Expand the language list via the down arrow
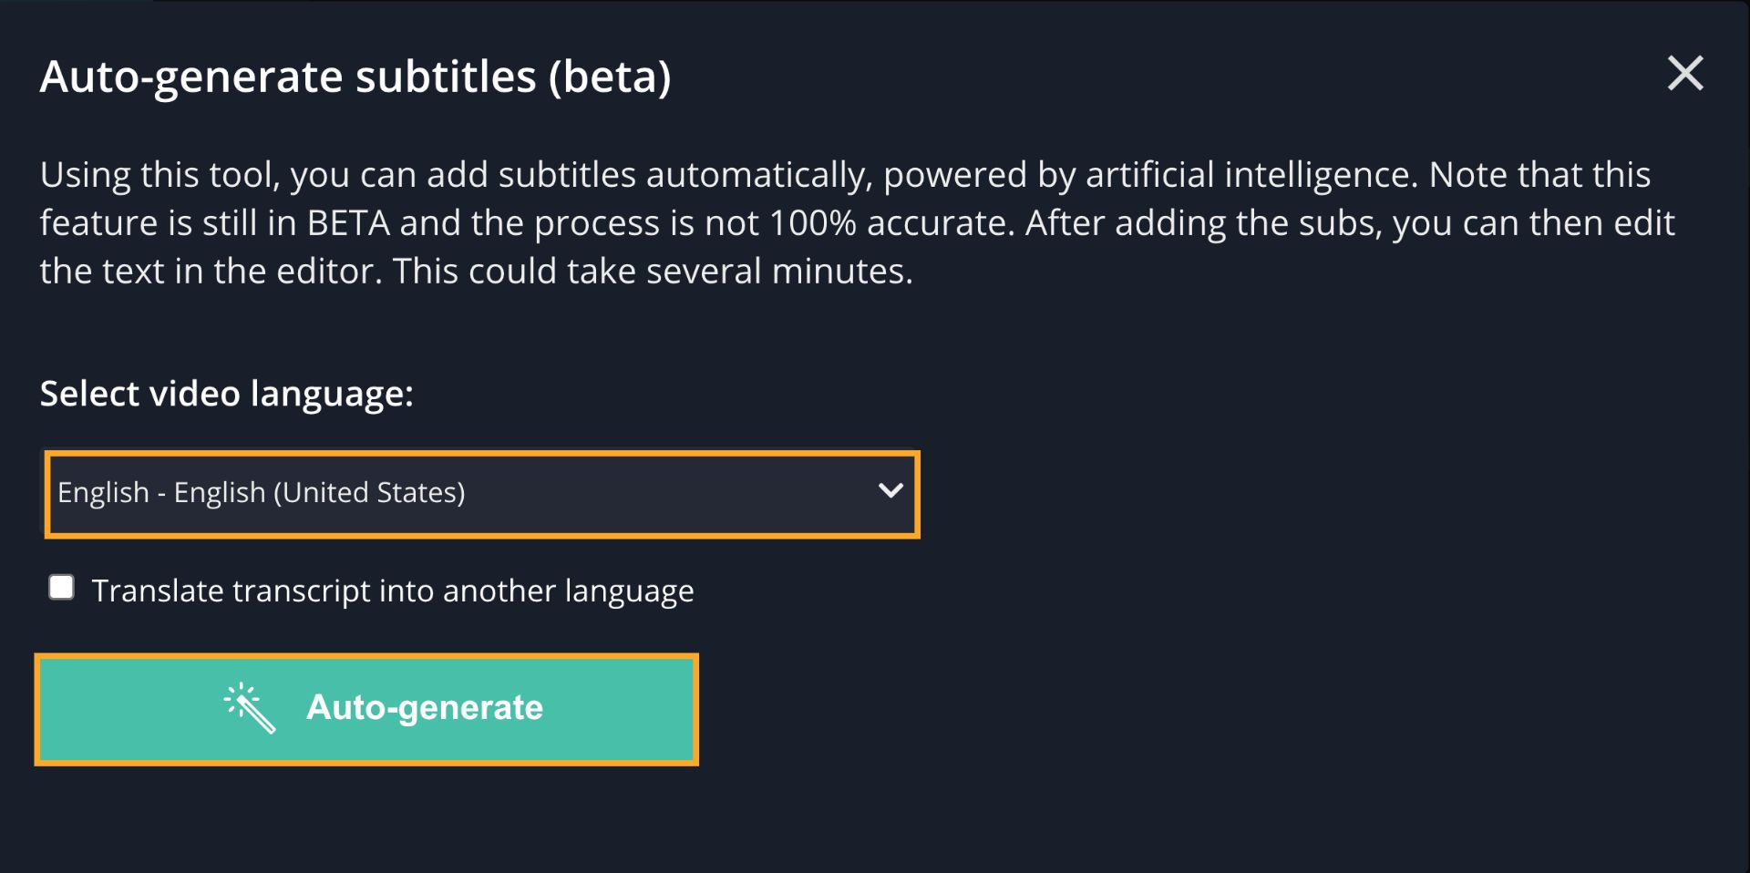Viewport: 1750px width, 873px height. [890, 491]
